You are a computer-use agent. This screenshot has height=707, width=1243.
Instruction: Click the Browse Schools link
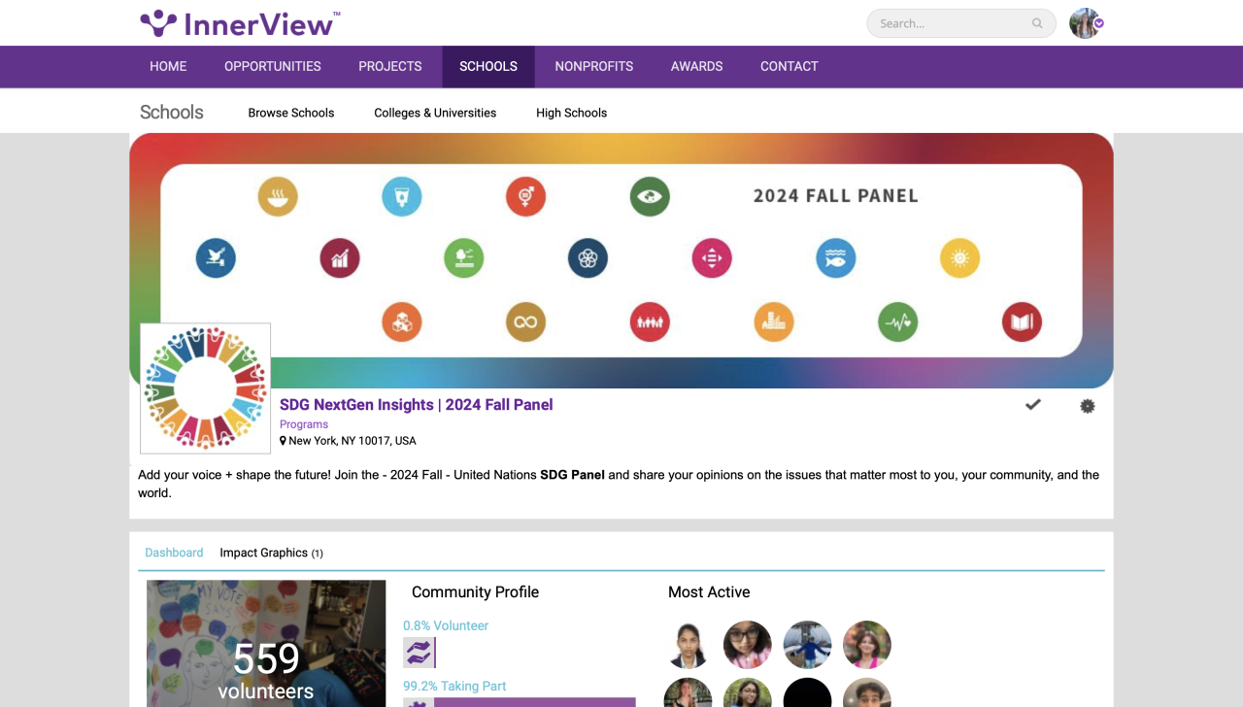tap(291, 113)
